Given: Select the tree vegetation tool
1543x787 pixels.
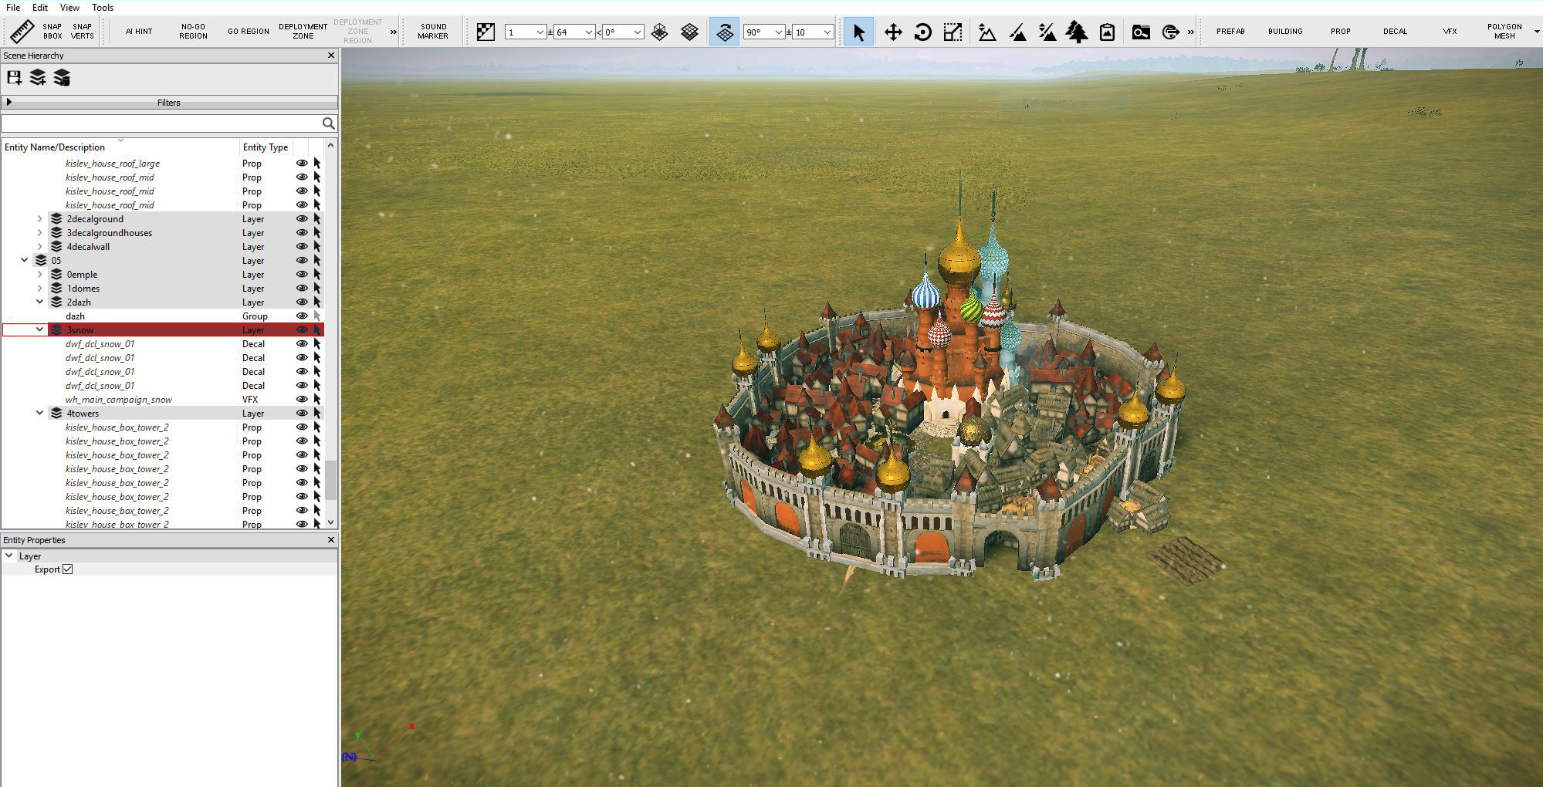Looking at the screenshot, I should (1076, 32).
